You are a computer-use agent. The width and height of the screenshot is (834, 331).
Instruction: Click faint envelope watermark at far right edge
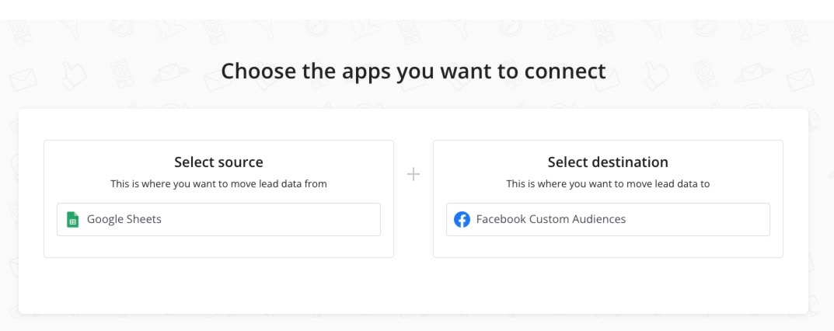coord(801,81)
